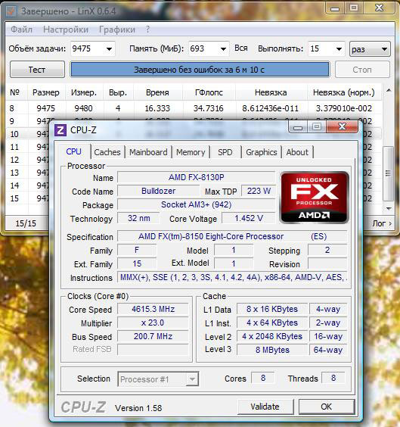Minimize the LinX window
Image resolution: width=400 pixels, height=427 pixels.
coord(335,8)
